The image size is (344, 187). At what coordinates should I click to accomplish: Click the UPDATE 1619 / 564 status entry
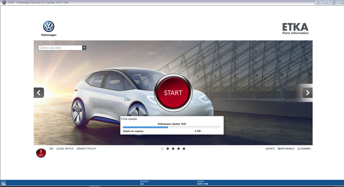202,183
